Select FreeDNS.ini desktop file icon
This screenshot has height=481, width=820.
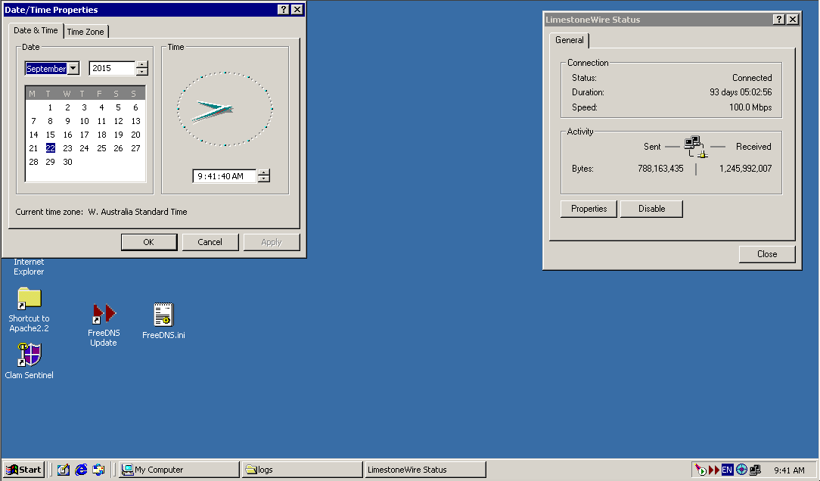click(163, 321)
